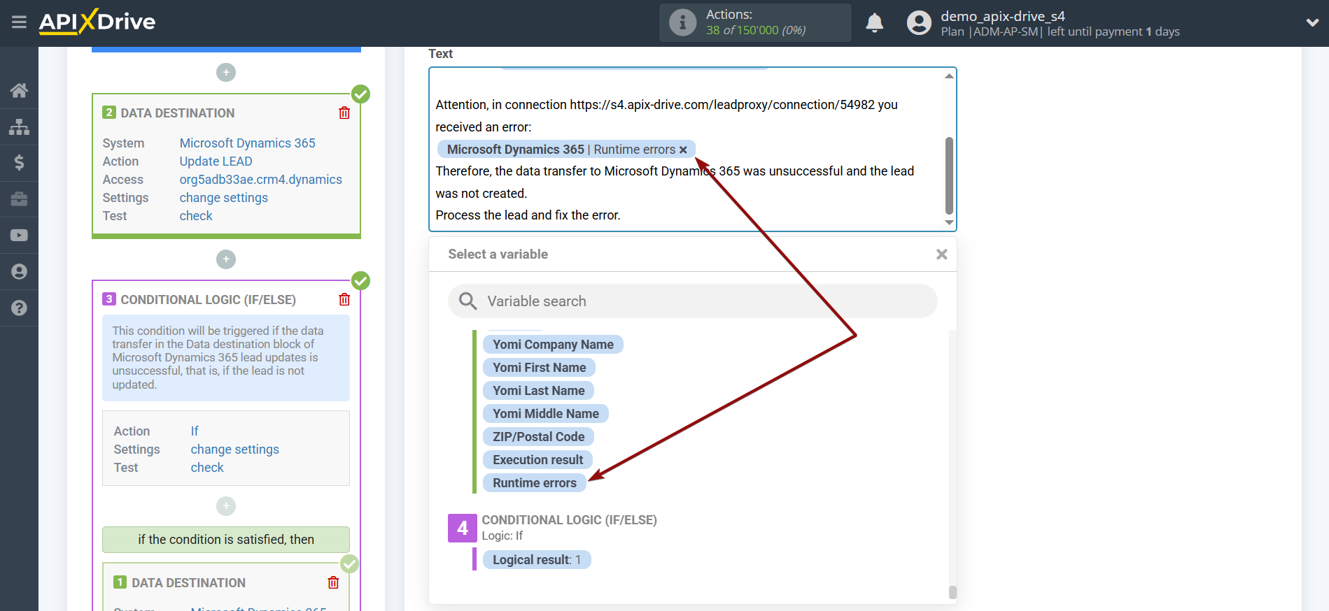This screenshot has width=1329, height=611.
Task: Open the help question mark icon
Action: pos(19,308)
